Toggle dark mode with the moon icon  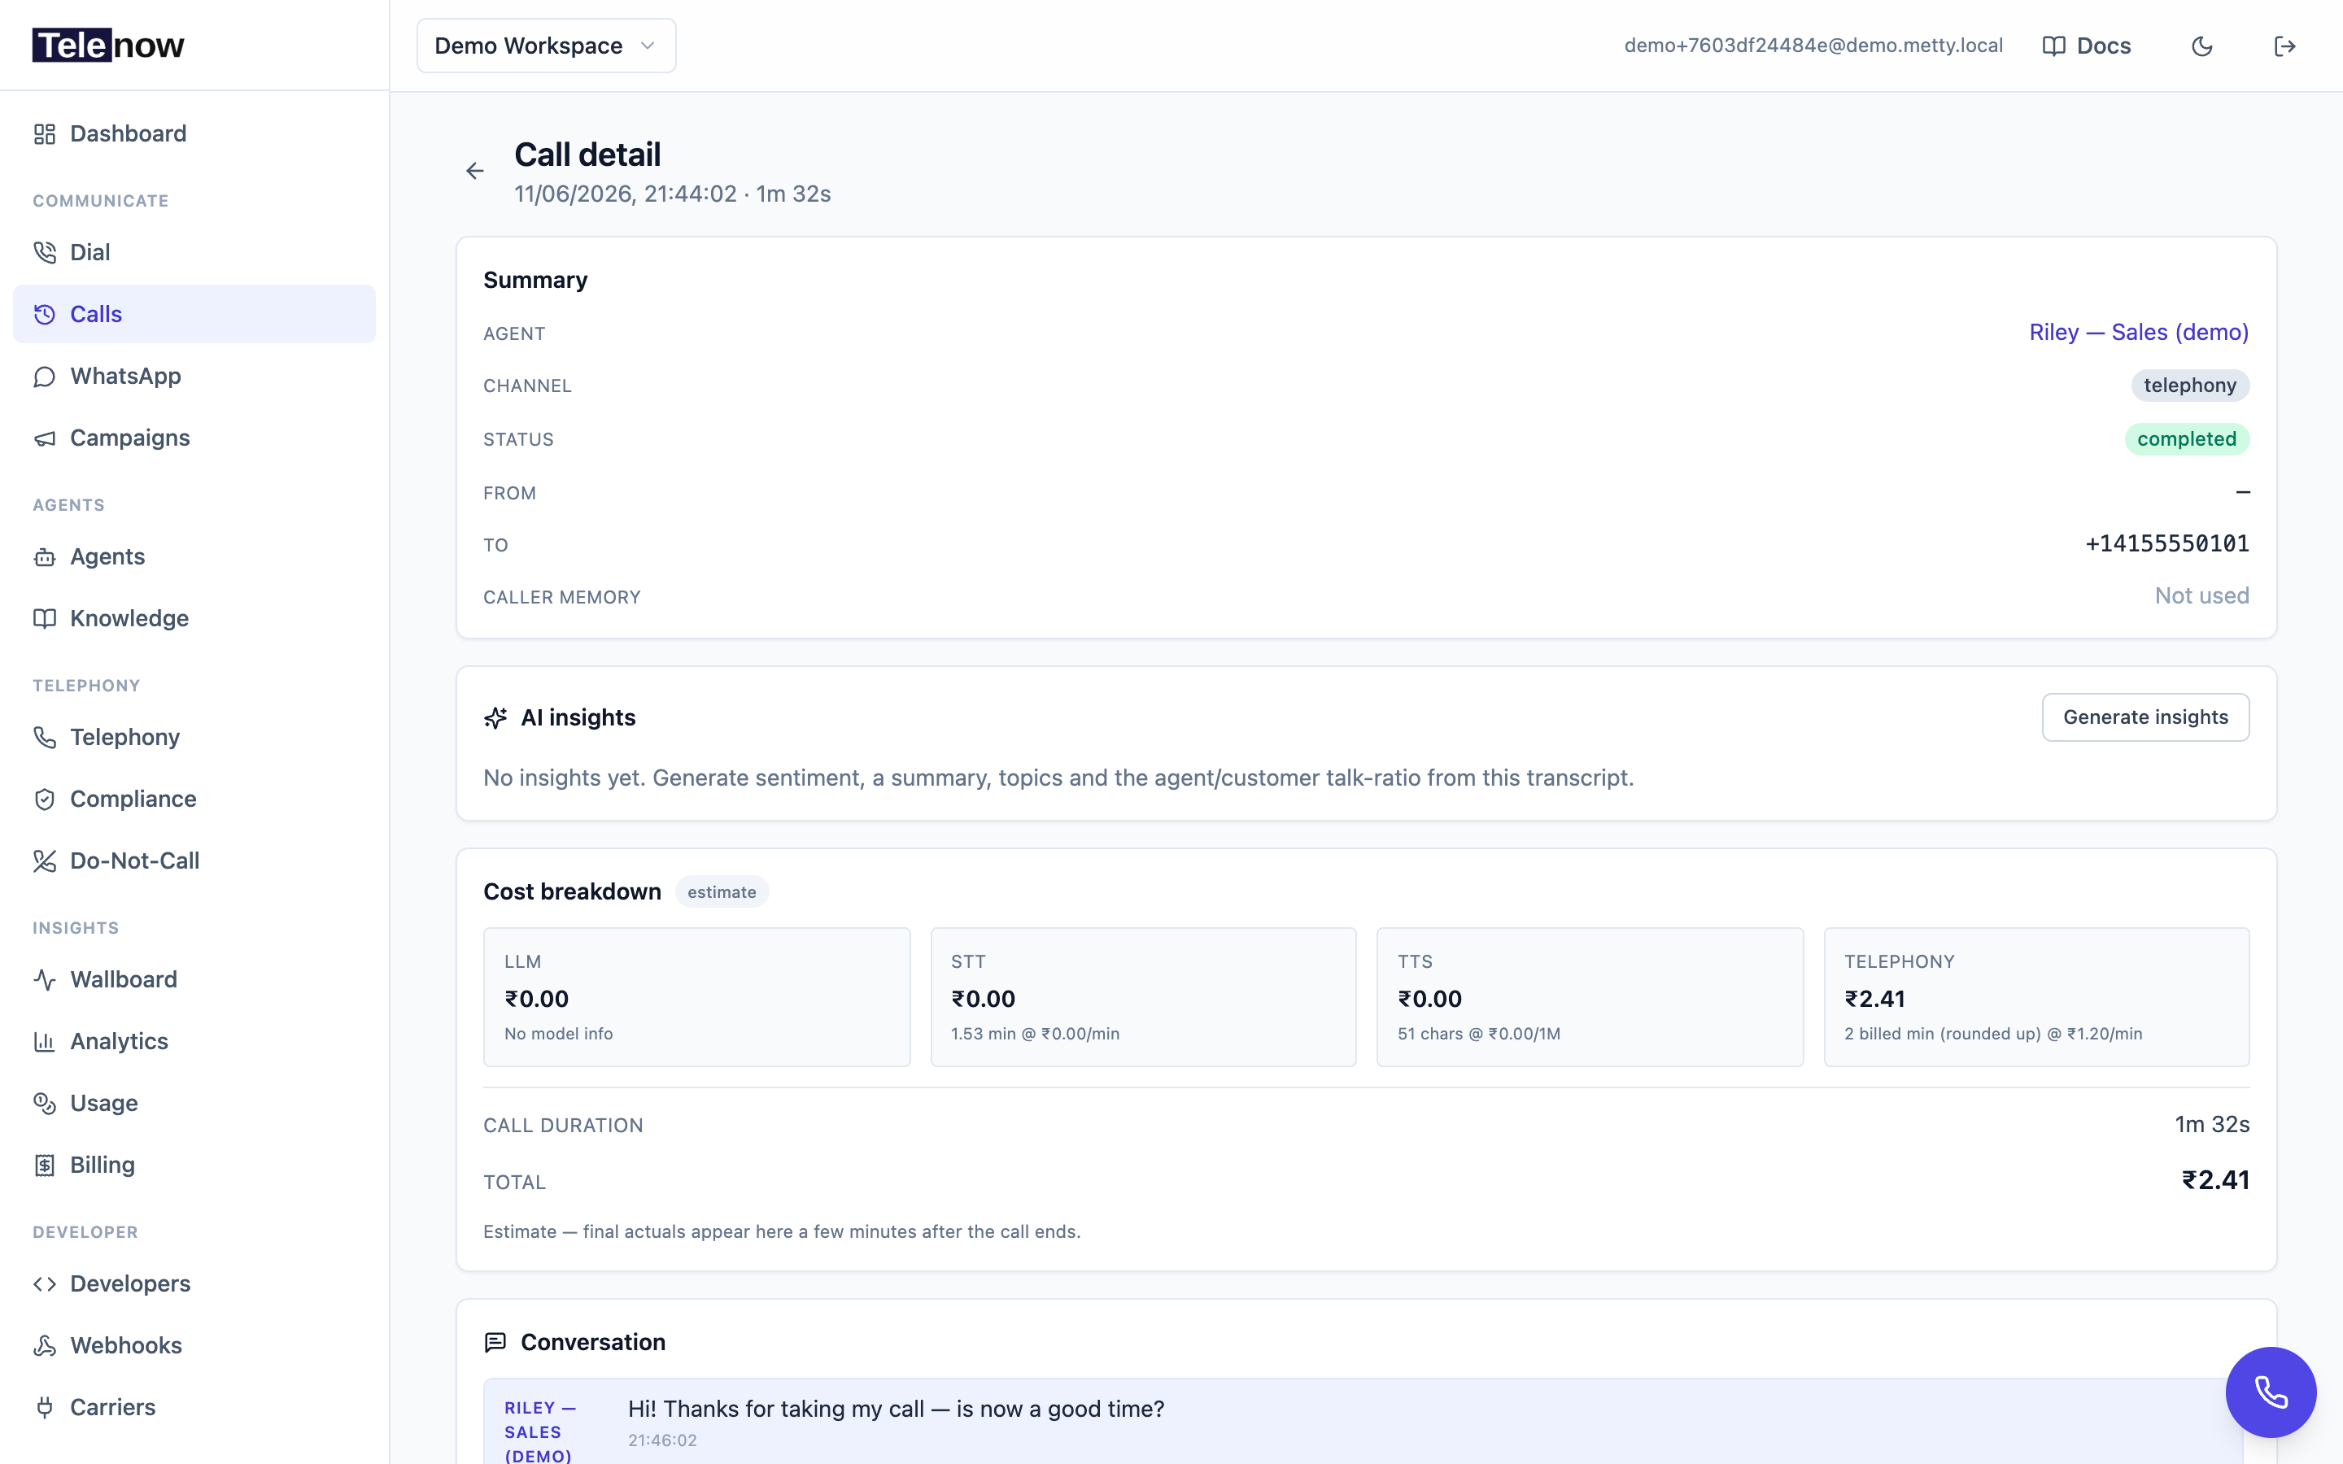coord(2201,46)
